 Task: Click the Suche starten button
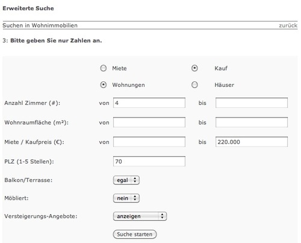[x=135, y=235]
